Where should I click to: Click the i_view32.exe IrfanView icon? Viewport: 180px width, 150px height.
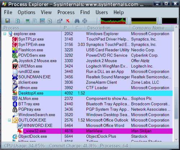(20, 131)
